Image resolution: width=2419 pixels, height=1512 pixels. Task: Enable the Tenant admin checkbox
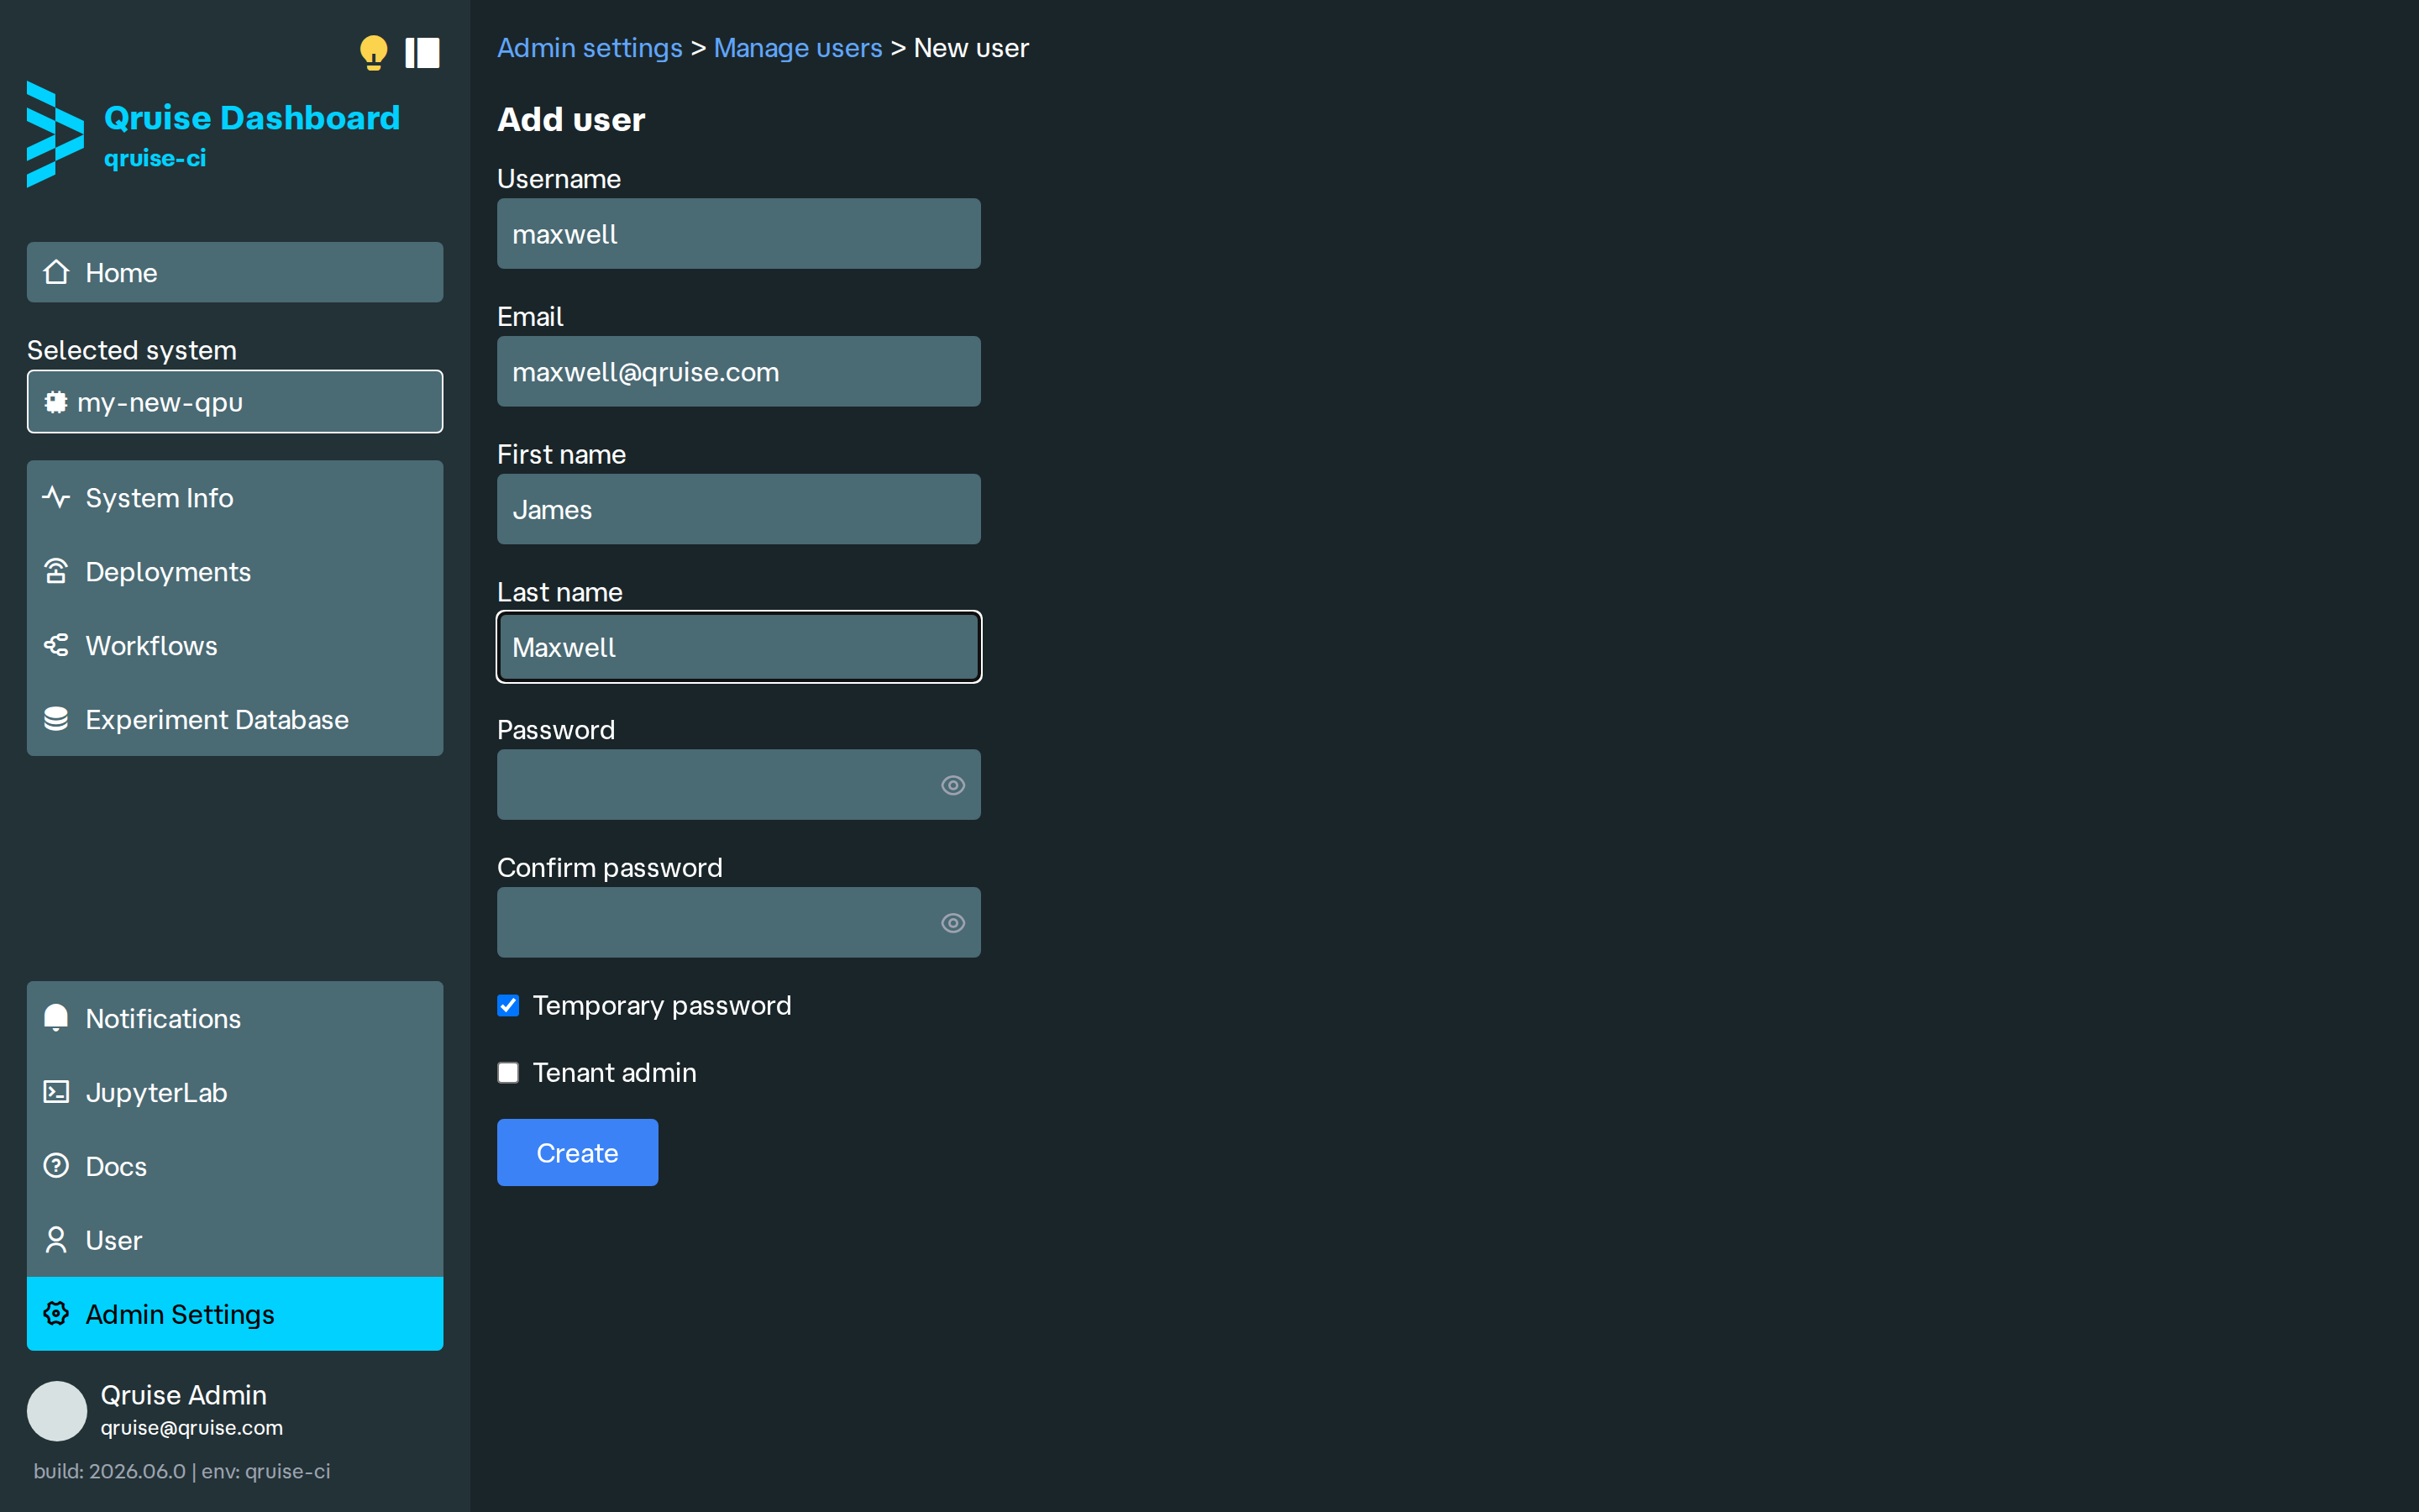click(508, 1073)
